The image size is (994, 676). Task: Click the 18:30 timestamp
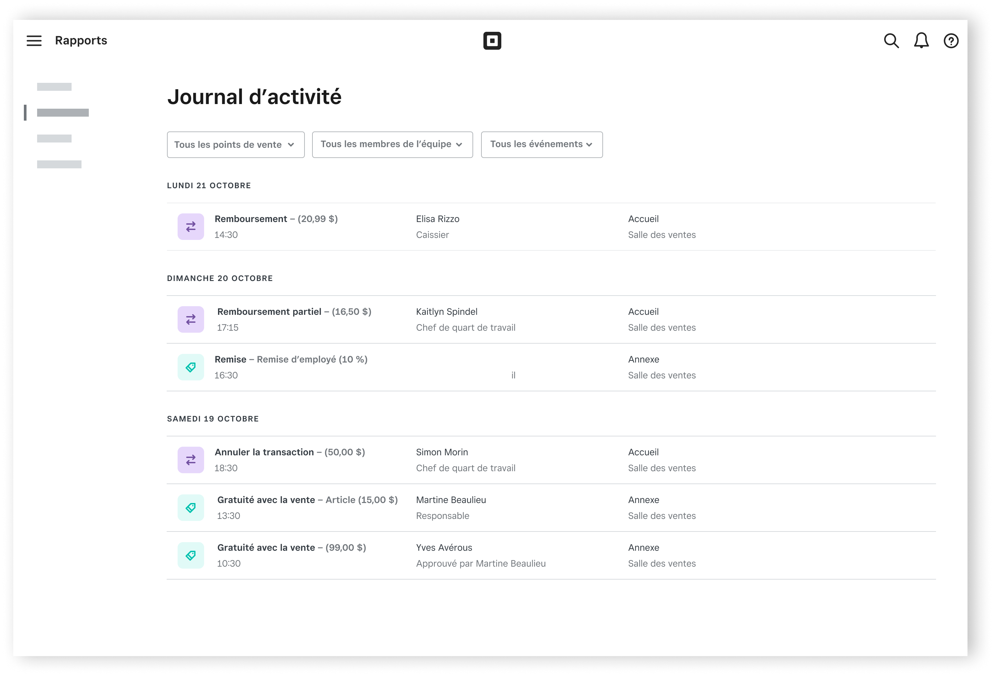click(226, 468)
